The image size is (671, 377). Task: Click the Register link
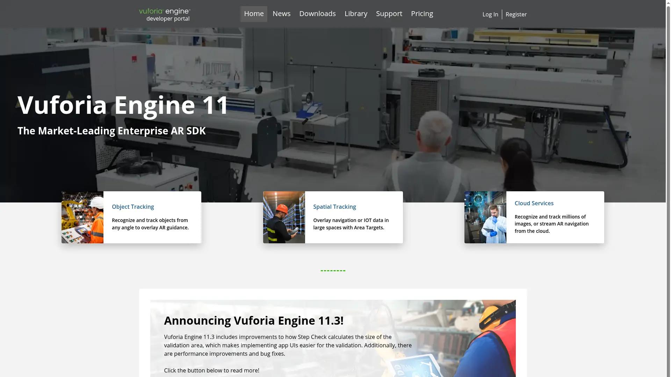pyautogui.click(x=516, y=14)
